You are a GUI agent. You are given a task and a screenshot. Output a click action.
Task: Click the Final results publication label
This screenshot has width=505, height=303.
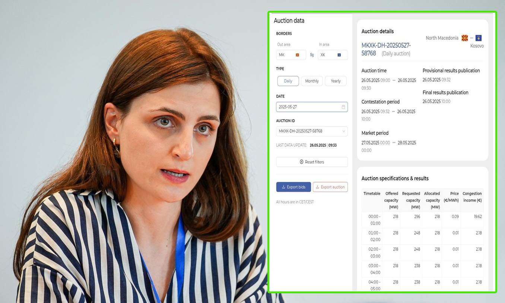(445, 93)
